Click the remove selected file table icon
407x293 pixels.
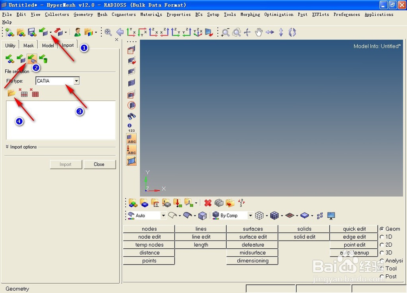23,93
